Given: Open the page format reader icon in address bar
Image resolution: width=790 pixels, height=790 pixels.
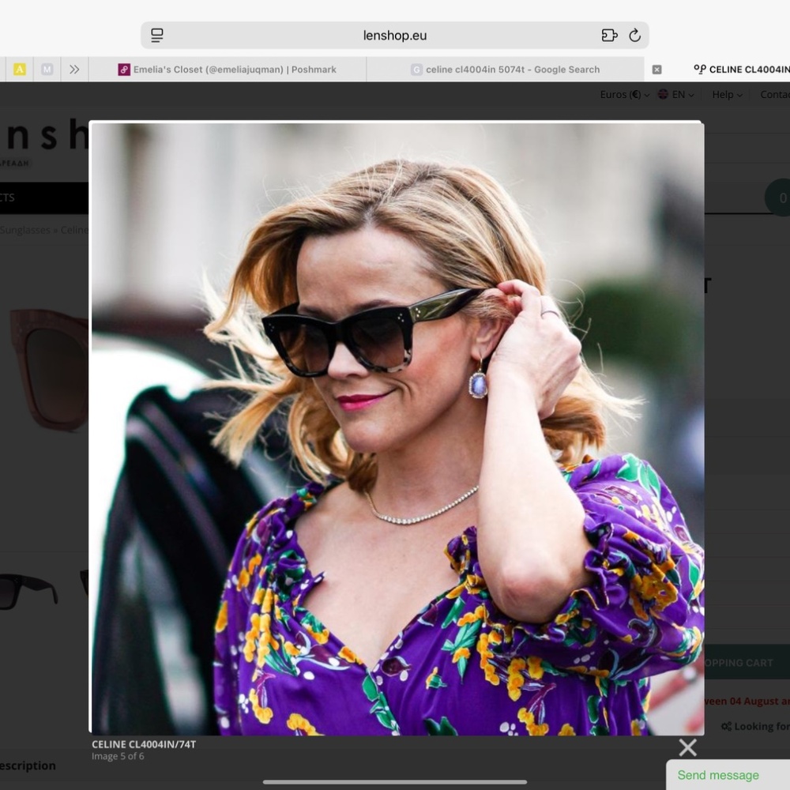Looking at the screenshot, I should click(156, 36).
